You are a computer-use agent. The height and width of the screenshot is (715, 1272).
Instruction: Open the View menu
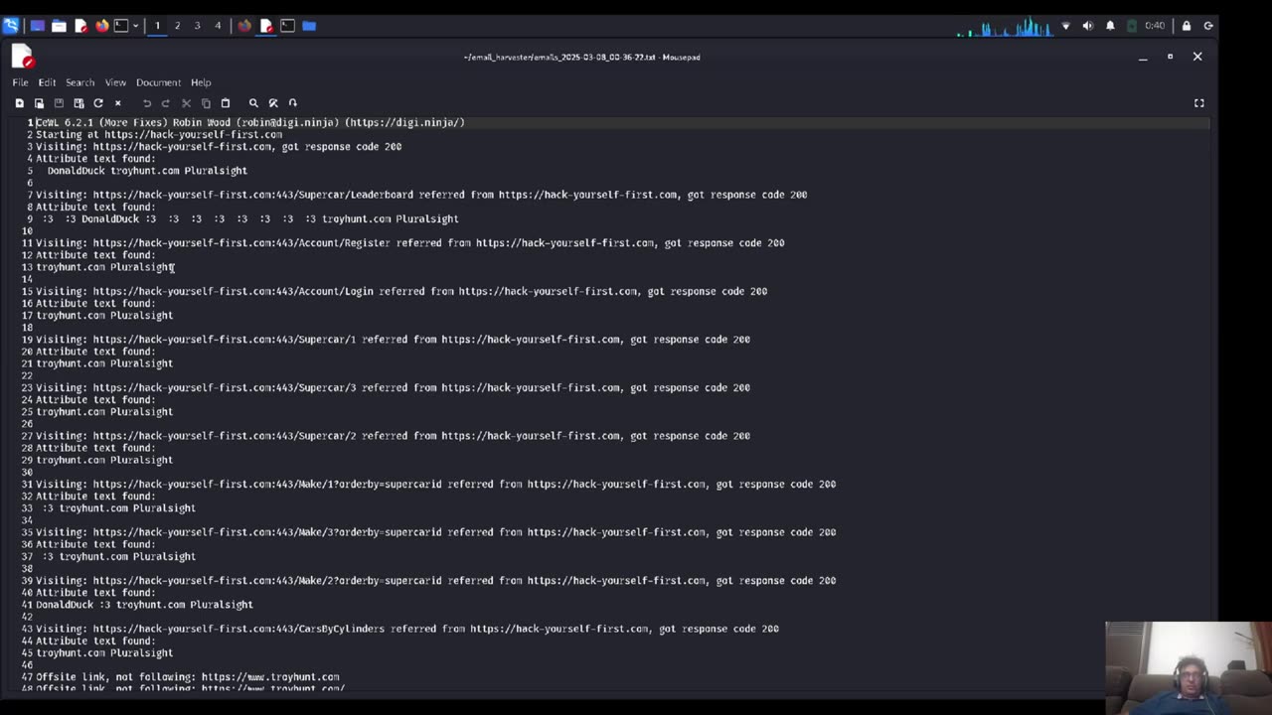115,82
